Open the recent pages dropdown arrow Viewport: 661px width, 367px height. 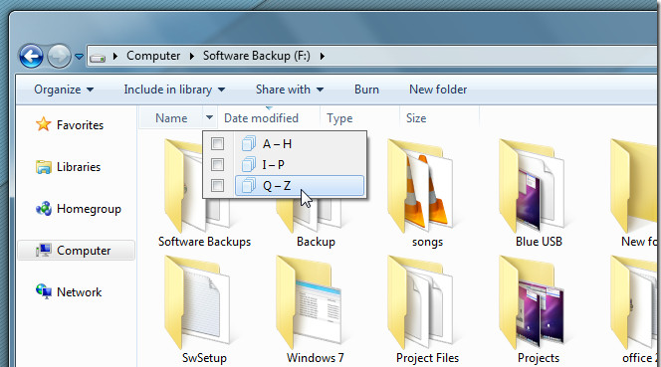click(79, 56)
